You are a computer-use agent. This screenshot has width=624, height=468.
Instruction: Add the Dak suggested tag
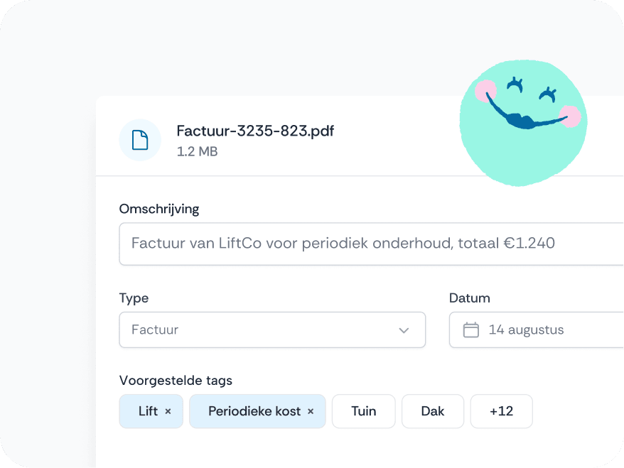tap(432, 411)
